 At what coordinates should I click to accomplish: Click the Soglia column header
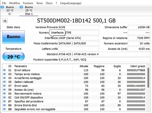click(x=117, y=66)
